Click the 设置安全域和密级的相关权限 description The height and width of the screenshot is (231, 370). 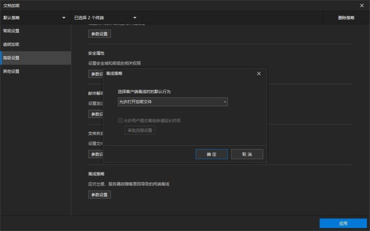click(x=114, y=63)
